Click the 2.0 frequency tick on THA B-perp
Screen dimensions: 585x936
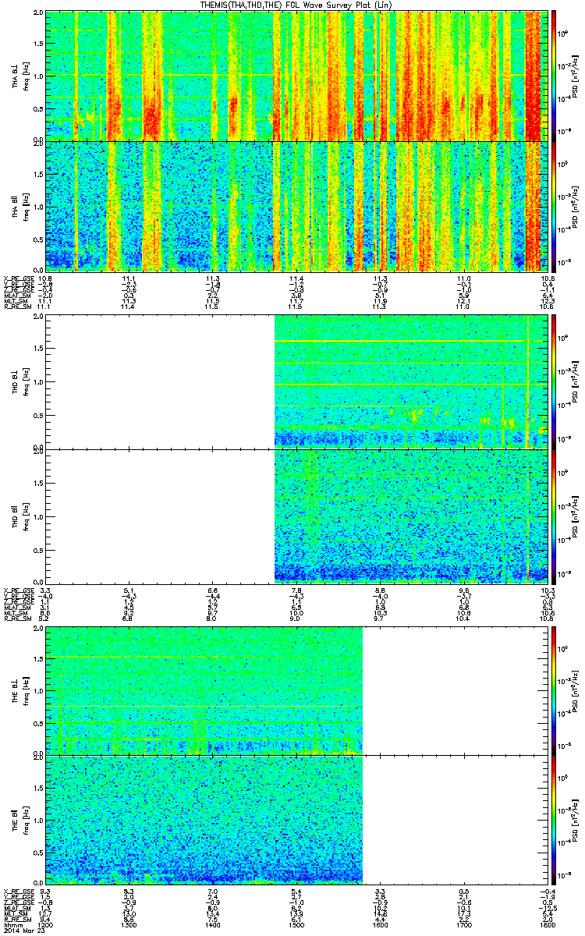[38, 14]
